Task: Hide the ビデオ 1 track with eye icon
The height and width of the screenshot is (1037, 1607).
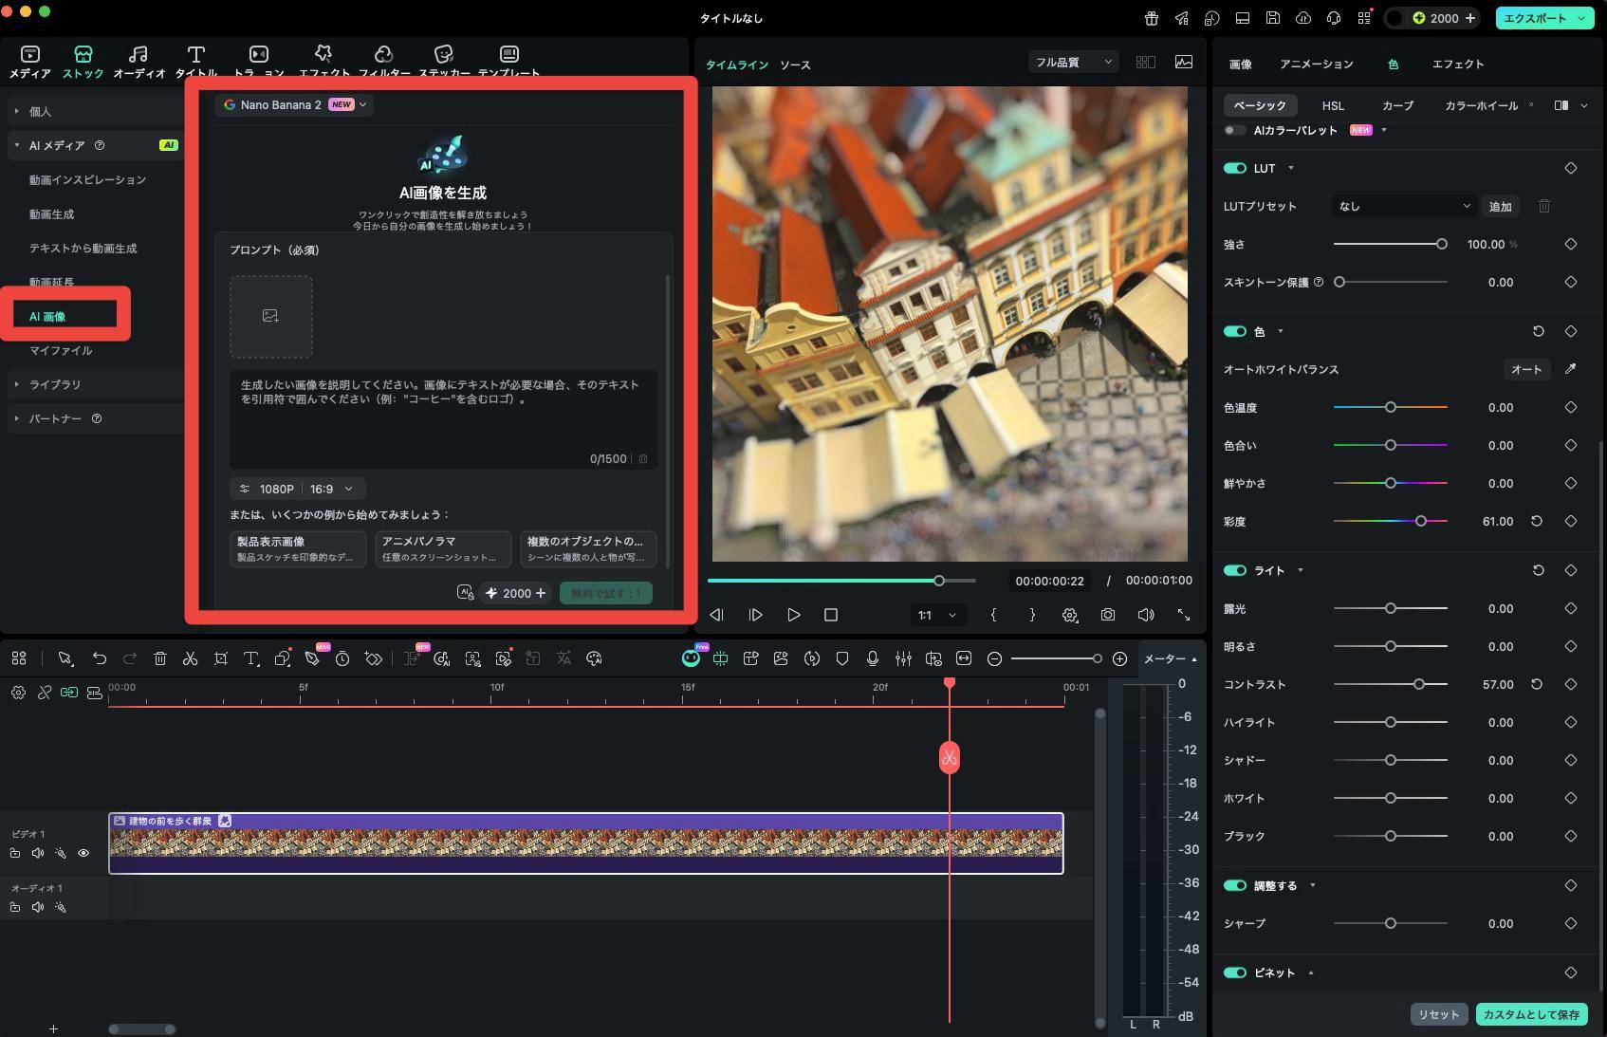Action: pos(83,853)
